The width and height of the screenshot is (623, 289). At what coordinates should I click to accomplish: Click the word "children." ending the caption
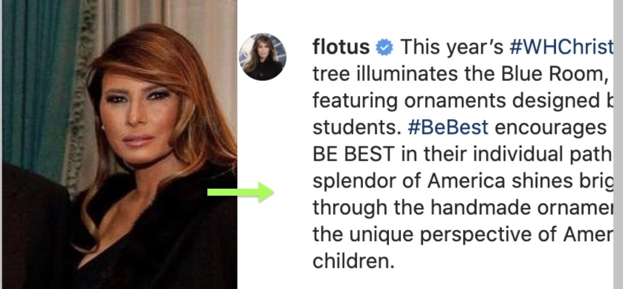tap(351, 260)
